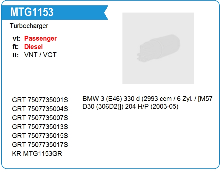The image size is (221, 172).
Task: Click the vt: field label
Action: pyautogui.click(x=16, y=39)
